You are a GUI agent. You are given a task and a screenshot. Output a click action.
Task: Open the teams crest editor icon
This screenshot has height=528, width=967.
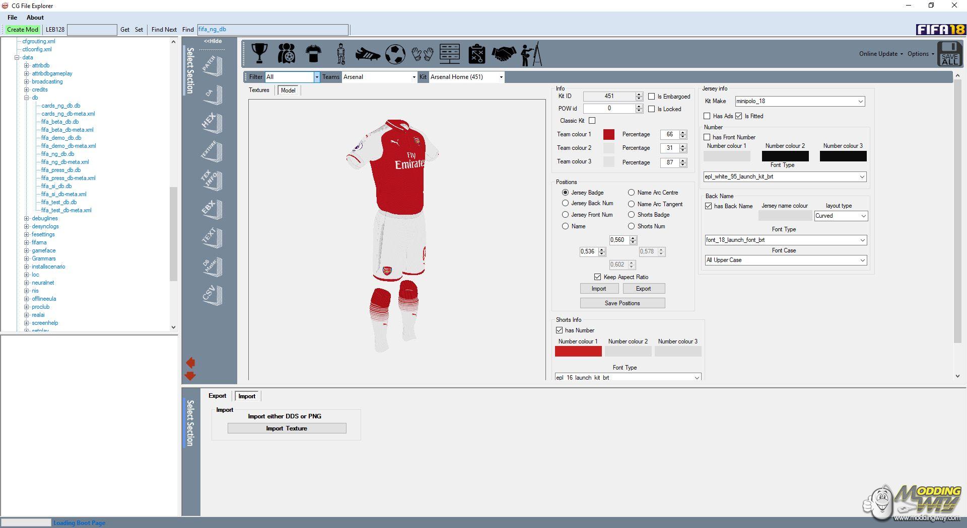pos(287,53)
